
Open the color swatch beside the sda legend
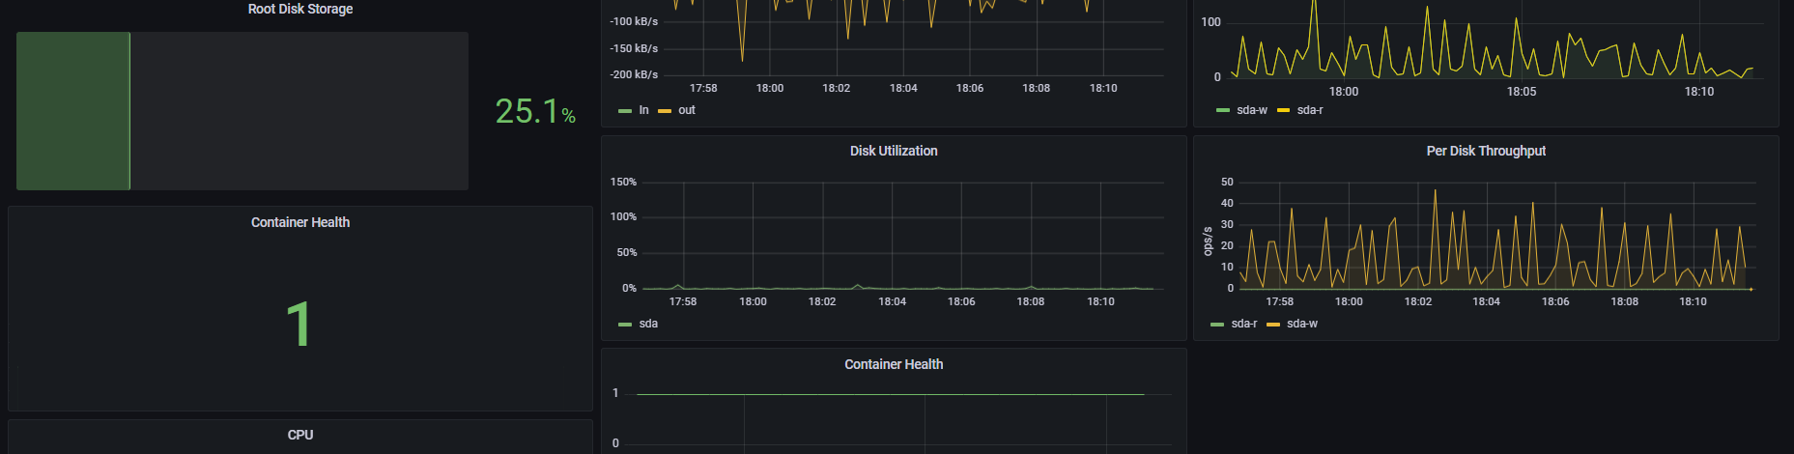[x=625, y=325]
